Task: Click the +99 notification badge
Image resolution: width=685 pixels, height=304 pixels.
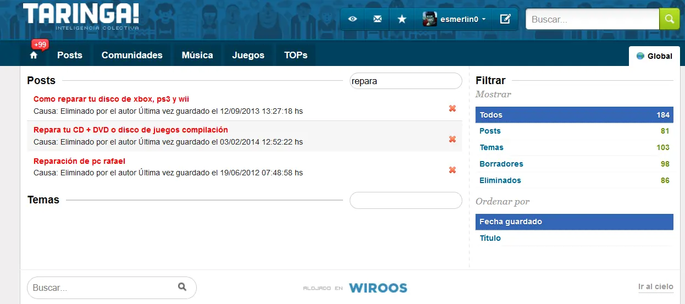Action: click(x=40, y=45)
